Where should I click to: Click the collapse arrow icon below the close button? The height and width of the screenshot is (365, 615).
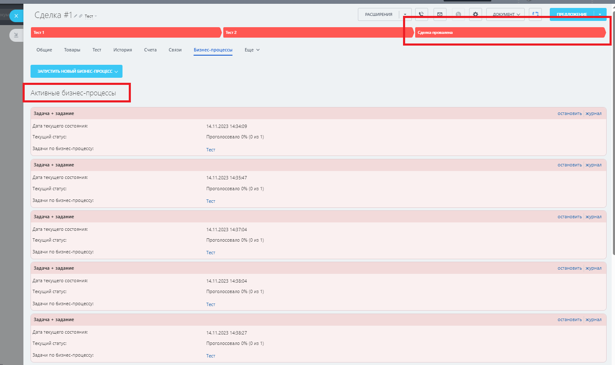pos(16,35)
